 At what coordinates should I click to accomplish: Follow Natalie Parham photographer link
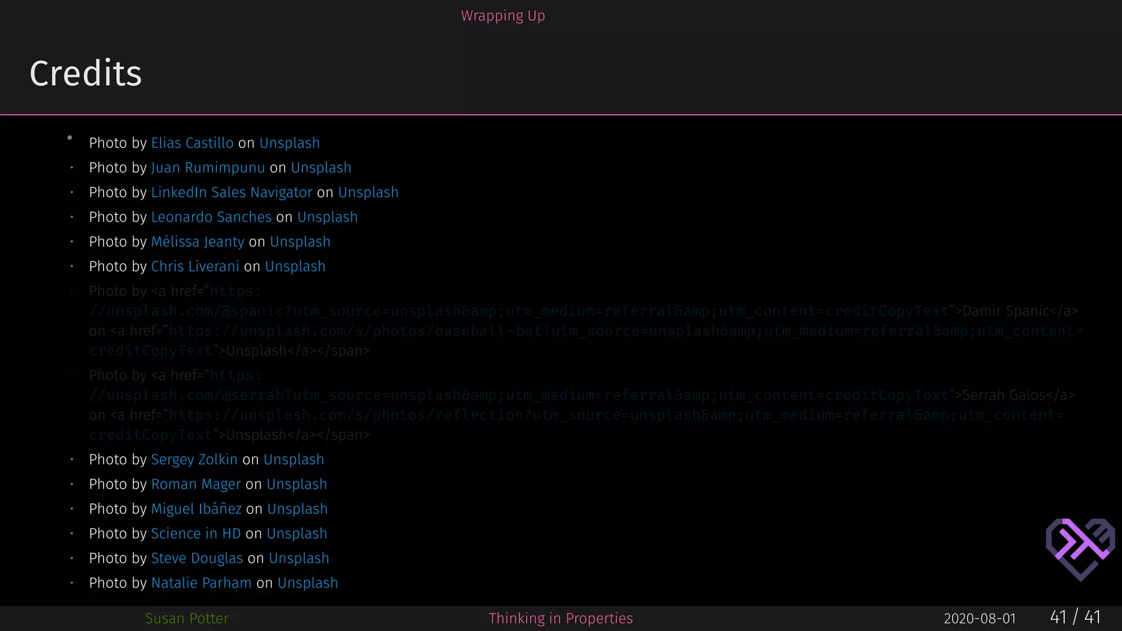click(x=201, y=583)
